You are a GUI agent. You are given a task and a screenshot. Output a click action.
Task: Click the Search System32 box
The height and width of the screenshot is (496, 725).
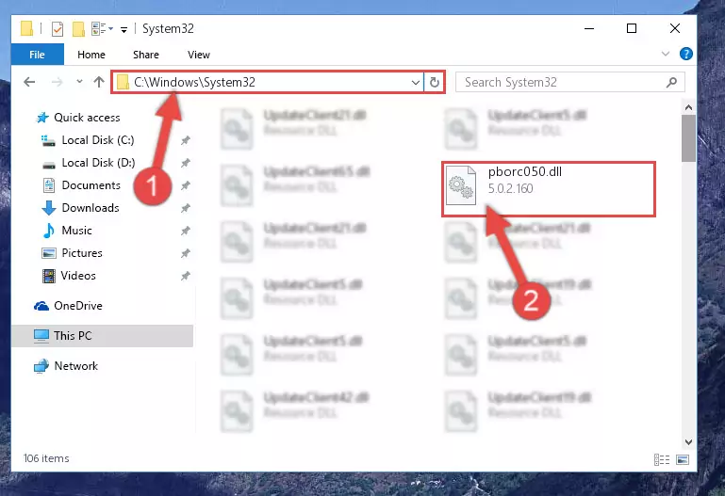[x=569, y=82]
